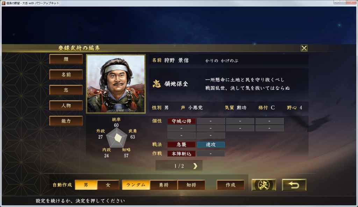Confirm with the 決 decision button
The height and width of the screenshot is (207, 358).
[264, 185]
